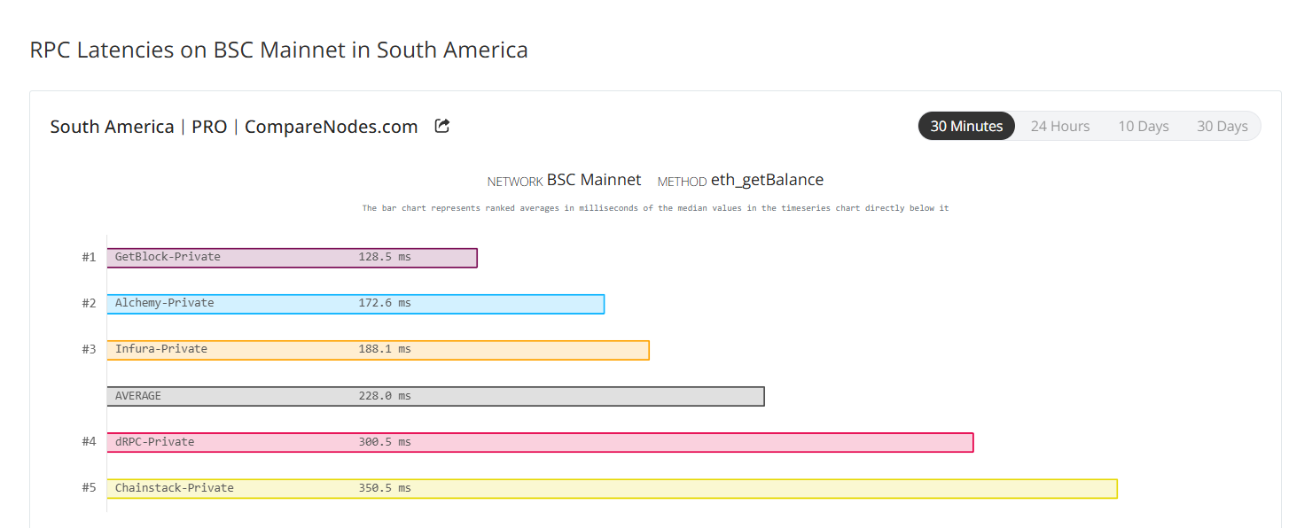Click the BSC Mainnet network name
Image resolution: width=1312 pixels, height=528 pixels.
[x=594, y=180]
